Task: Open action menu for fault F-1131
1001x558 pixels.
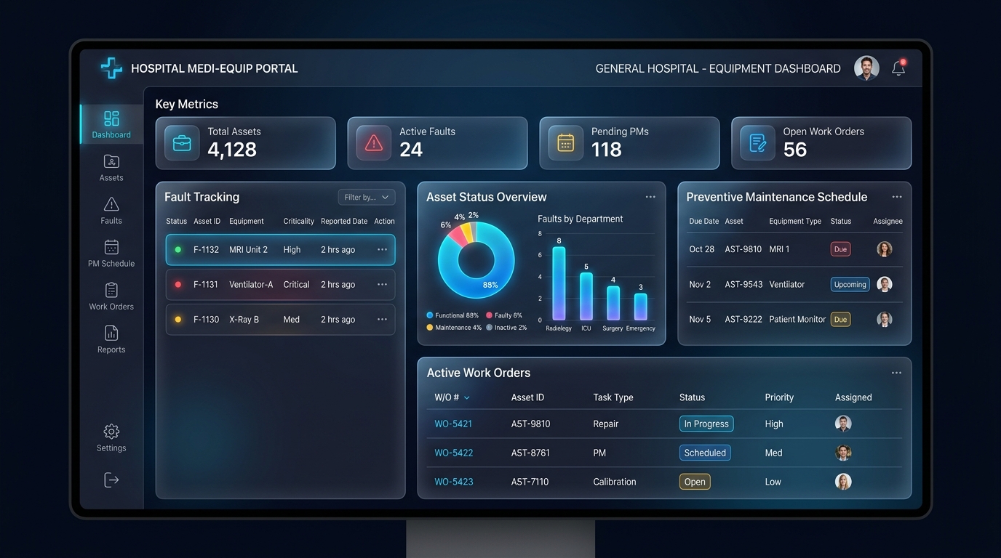Action: pyautogui.click(x=382, y=284)
